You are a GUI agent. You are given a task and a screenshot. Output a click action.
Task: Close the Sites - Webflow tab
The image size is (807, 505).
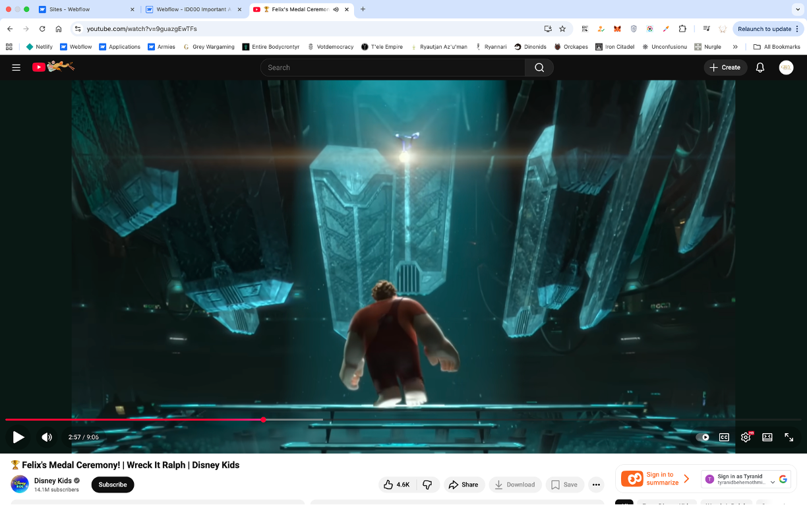click(x=132, y=9)
